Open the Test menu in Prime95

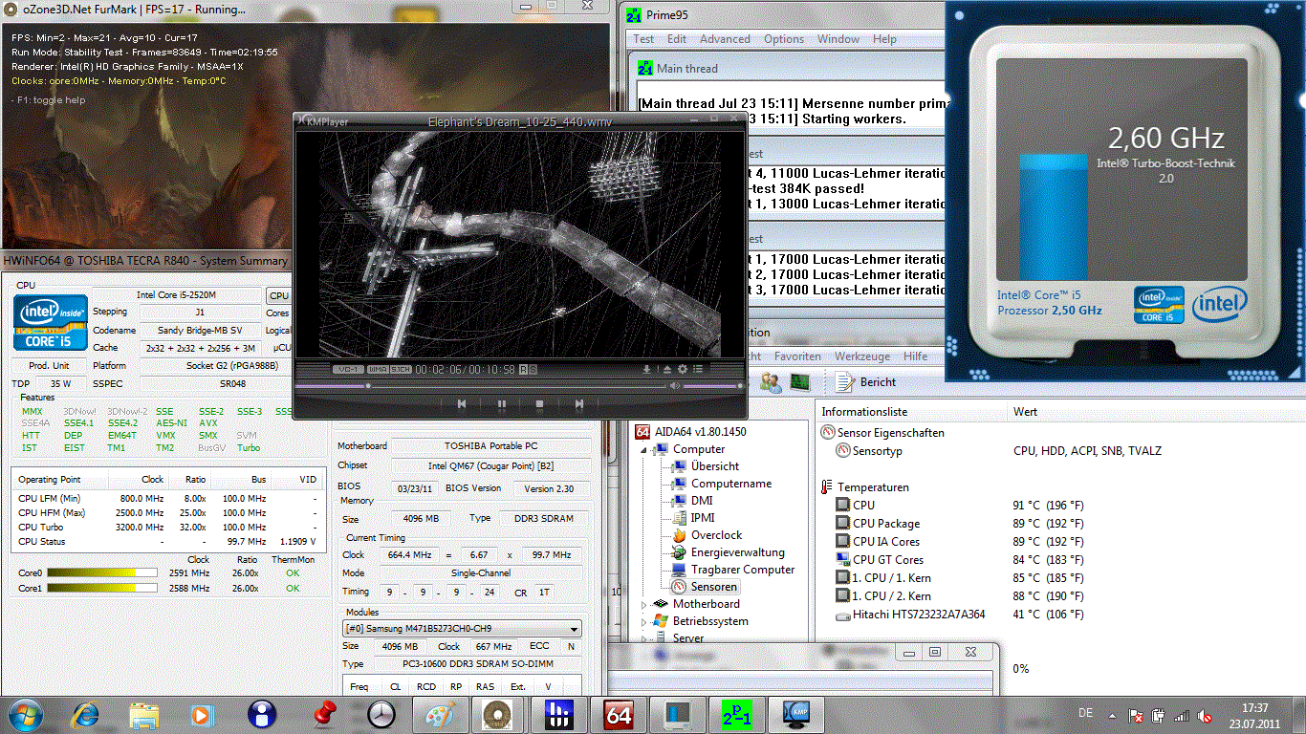coord(643,39)
